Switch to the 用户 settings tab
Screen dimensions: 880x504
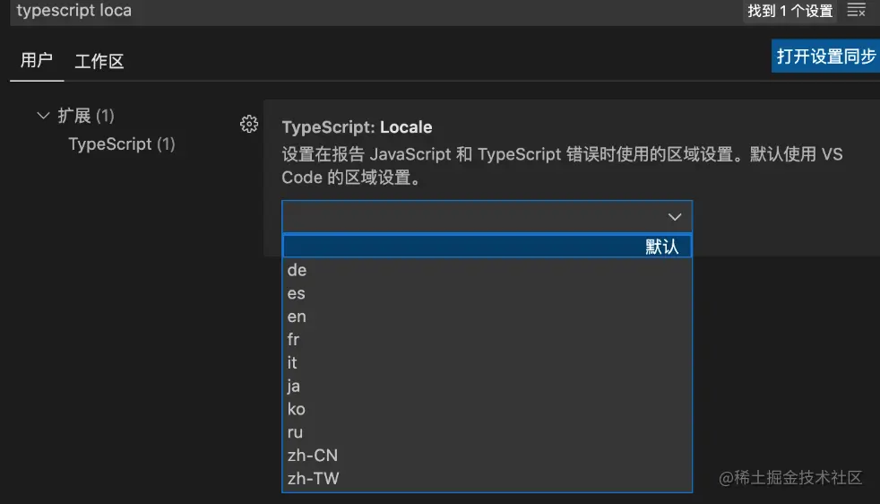click(37, 60)
